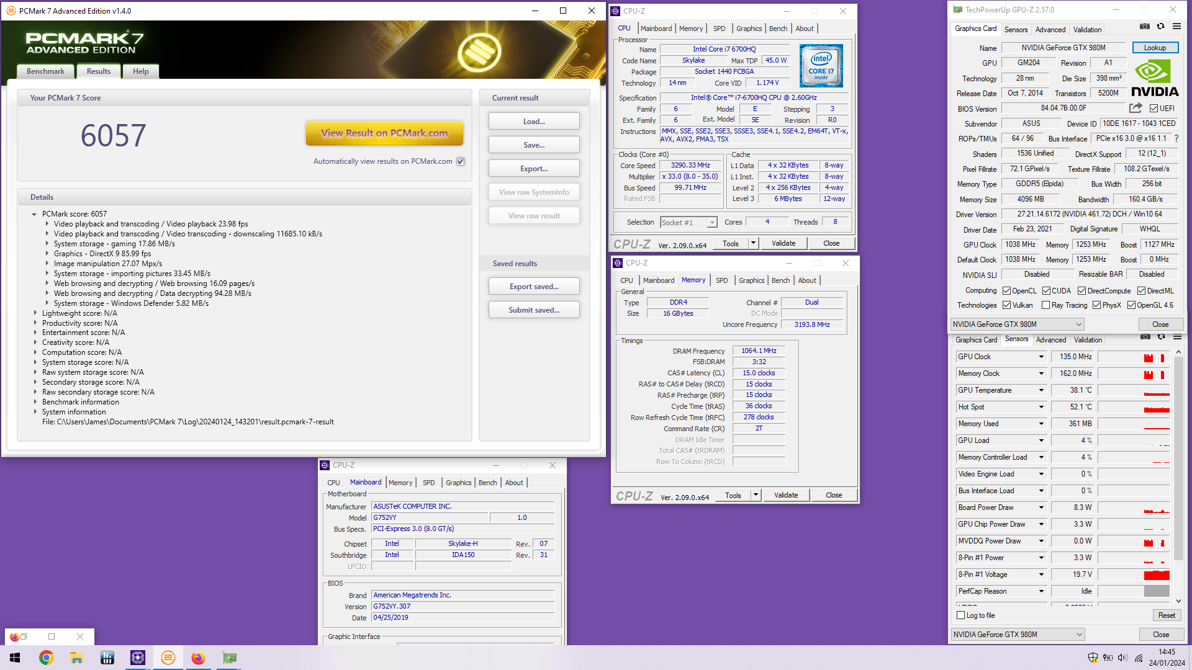Screen dimensions: 1192x670
Task: Enable the Log to file checkbox
Action: (961, 615)
